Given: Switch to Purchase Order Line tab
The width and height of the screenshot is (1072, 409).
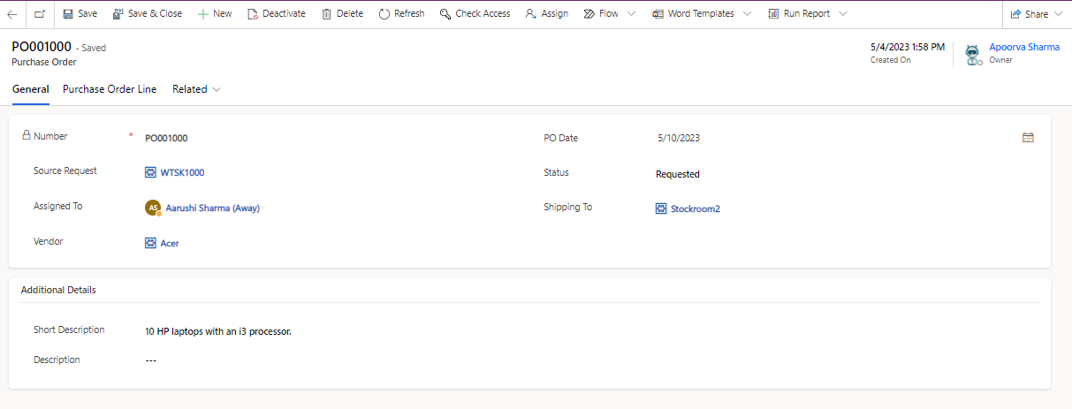Looking at the screenshot, I should (110, 89).
